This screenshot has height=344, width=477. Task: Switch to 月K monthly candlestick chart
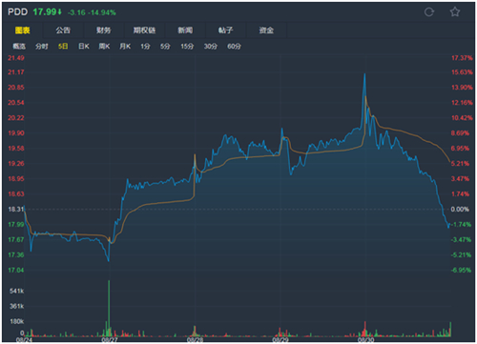pyautogui.click(x=125, y=47)
